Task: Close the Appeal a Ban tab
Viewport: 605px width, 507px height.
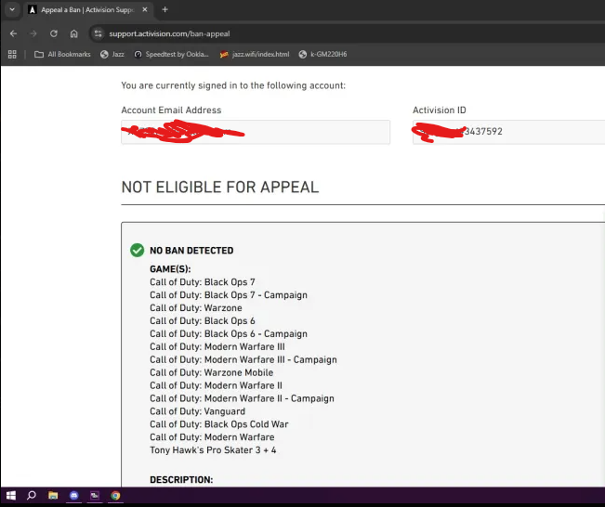Action: 145,9
